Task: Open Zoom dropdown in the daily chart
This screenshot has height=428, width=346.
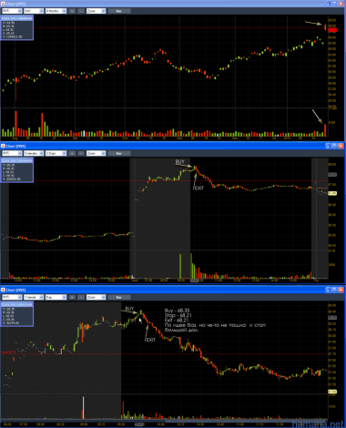Action: click(96, 11)
